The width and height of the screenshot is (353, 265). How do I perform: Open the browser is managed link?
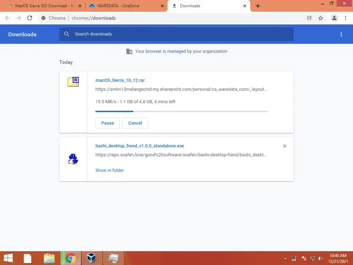[166, 51]
